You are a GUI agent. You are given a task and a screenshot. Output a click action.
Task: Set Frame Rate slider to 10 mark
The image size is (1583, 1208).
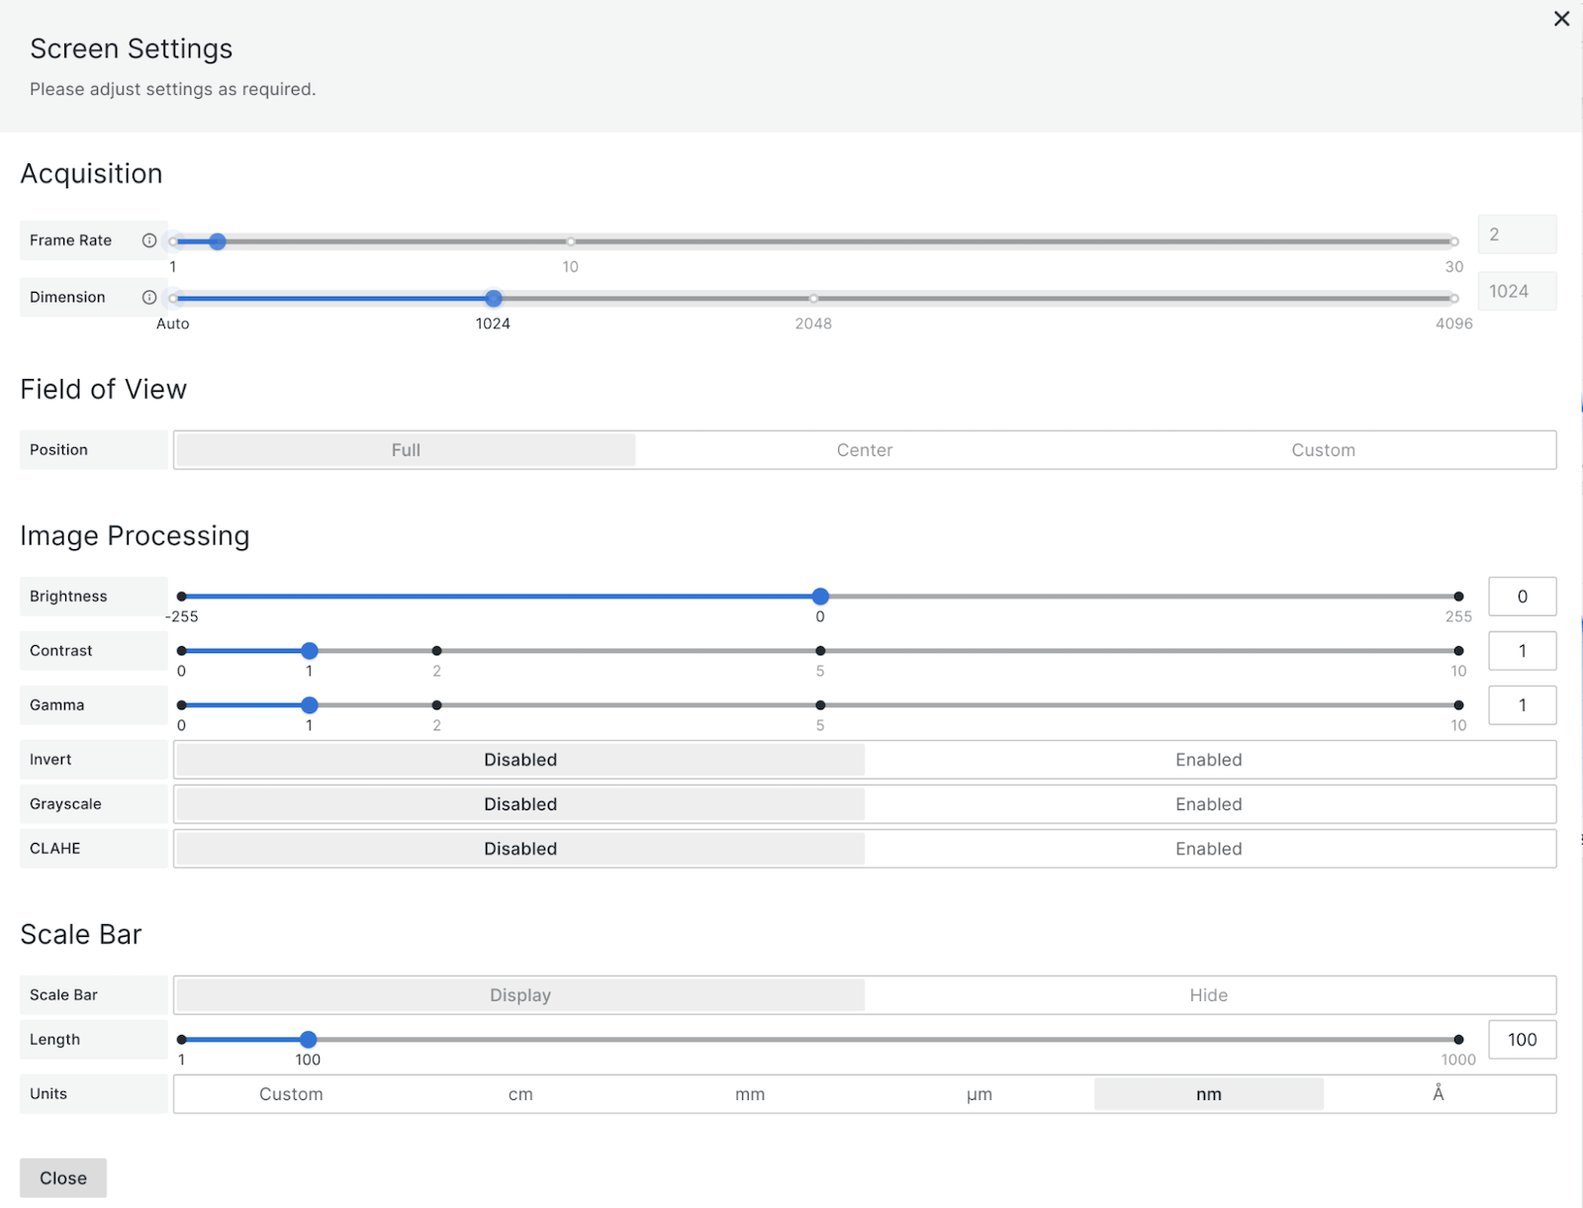[571, 241]
